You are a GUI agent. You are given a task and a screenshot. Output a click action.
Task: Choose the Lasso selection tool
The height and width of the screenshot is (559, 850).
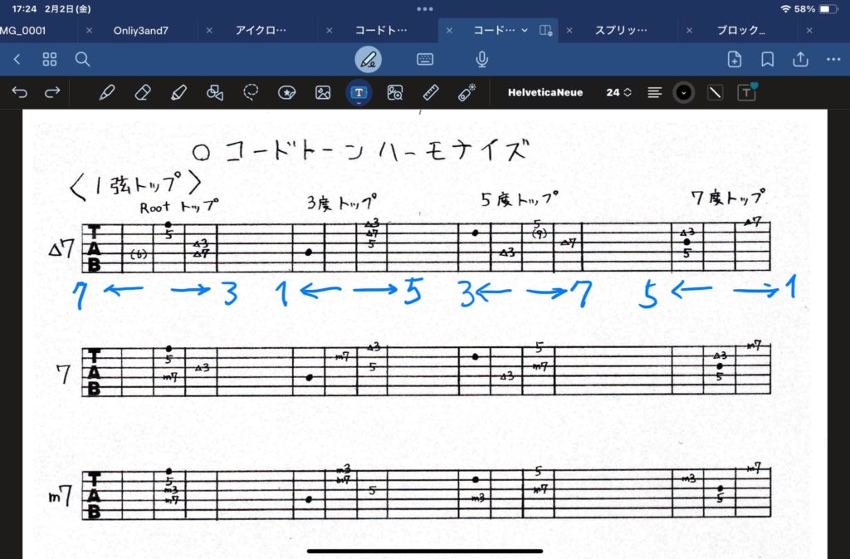(251, 92)
